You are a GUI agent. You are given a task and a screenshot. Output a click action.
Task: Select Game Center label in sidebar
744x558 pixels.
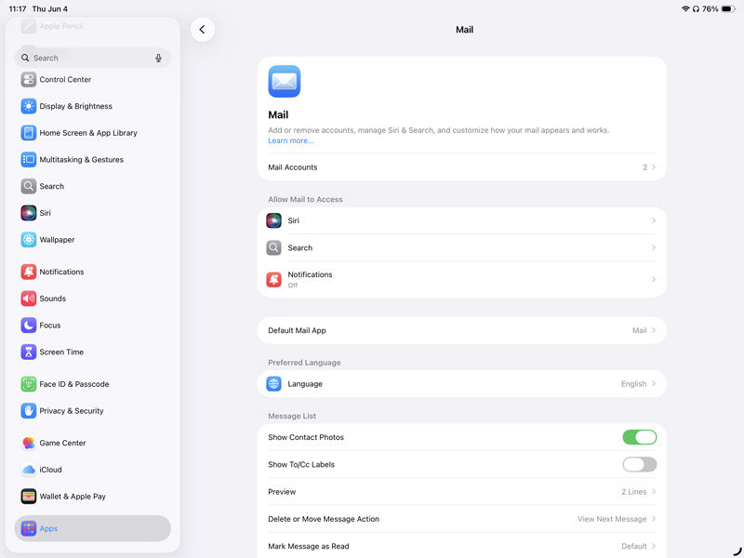point(62,443)
